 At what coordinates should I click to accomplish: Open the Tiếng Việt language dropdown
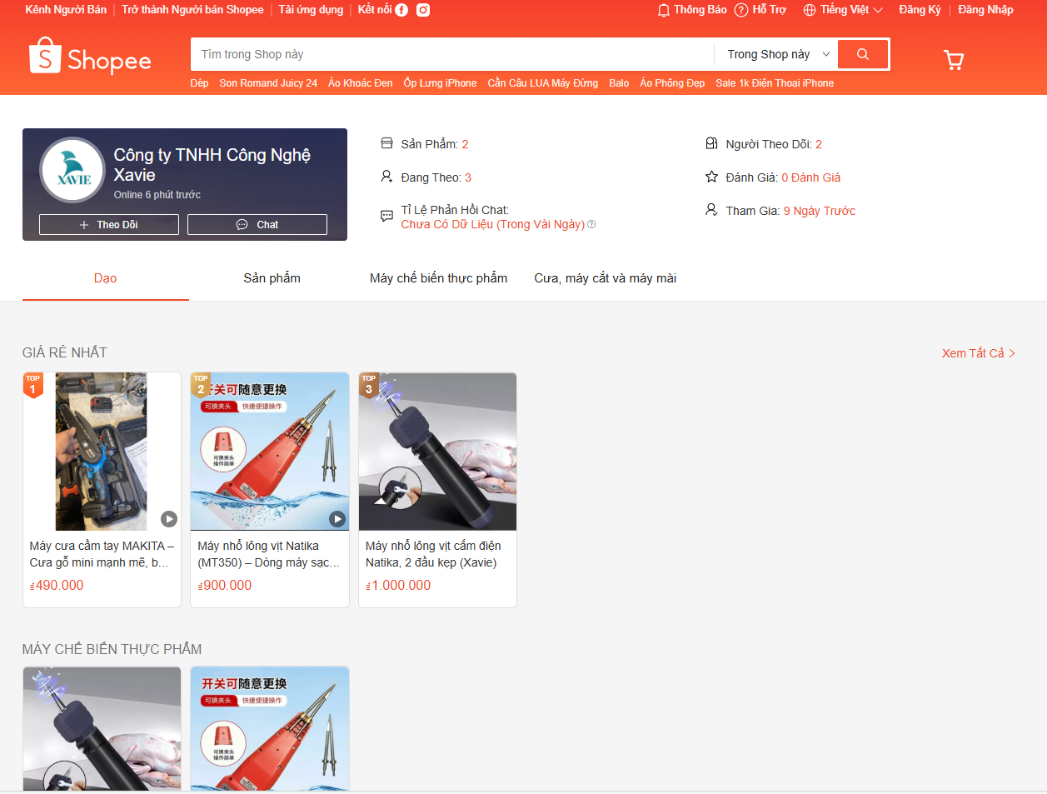[x=843, y=10]
